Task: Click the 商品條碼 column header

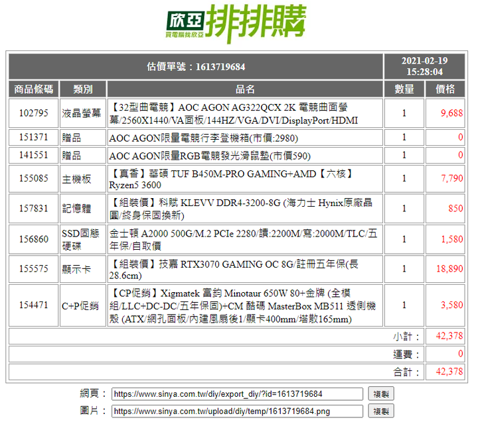Action: point(34,89)
